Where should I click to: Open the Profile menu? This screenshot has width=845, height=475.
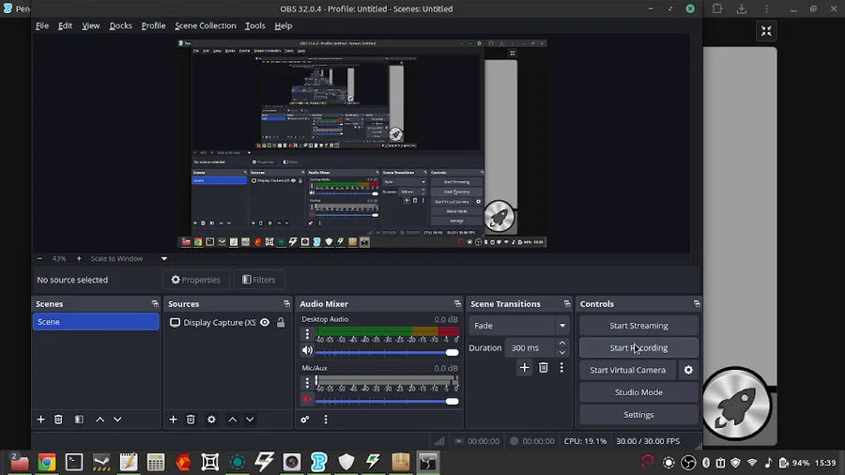(154, 25)
